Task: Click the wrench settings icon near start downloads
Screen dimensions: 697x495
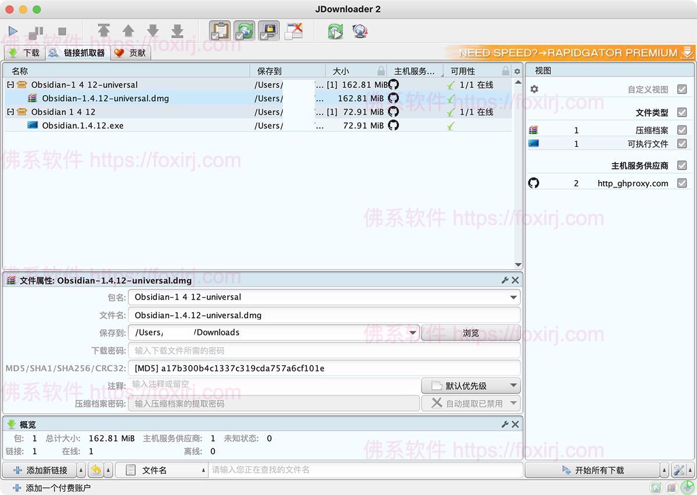Action: [677, 470]
